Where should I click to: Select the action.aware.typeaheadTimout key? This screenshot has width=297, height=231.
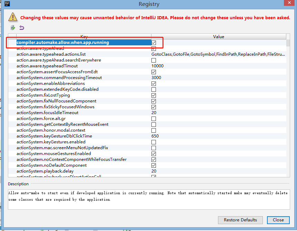[47, 66]
